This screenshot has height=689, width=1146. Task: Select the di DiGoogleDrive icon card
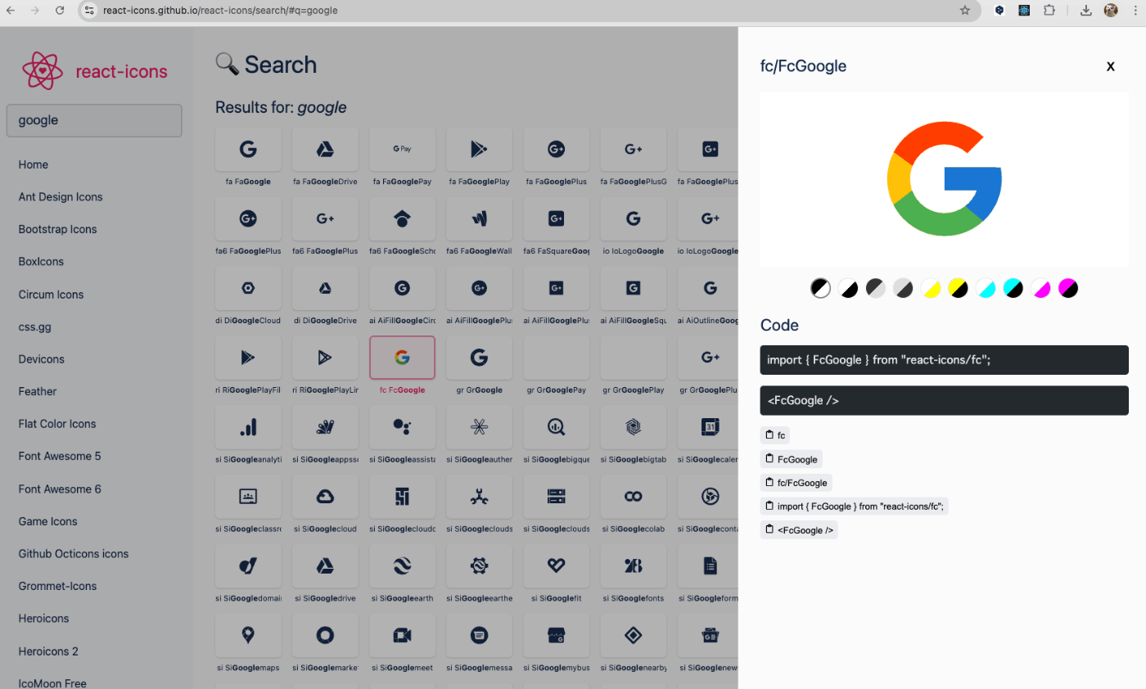pos(325,289)
